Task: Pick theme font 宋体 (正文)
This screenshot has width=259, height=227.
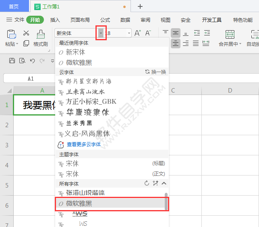Action: [112, 174]
